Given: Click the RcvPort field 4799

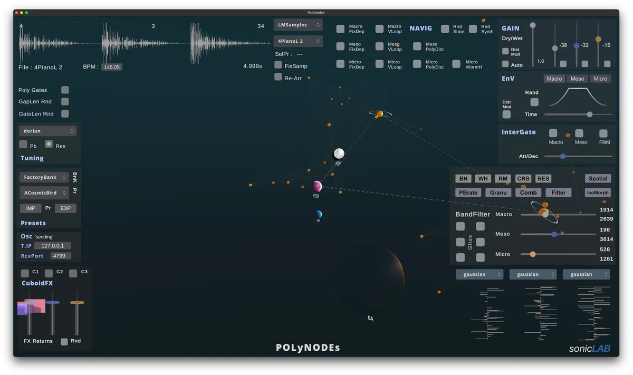Looking at the screenshot, I should [61, 256].
